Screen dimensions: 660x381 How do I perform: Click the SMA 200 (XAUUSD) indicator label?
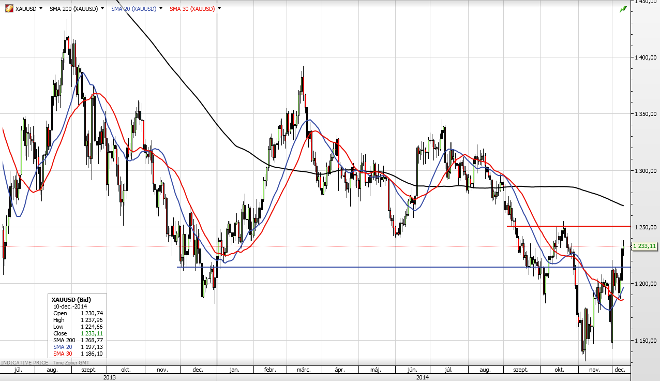pos(73,9)
